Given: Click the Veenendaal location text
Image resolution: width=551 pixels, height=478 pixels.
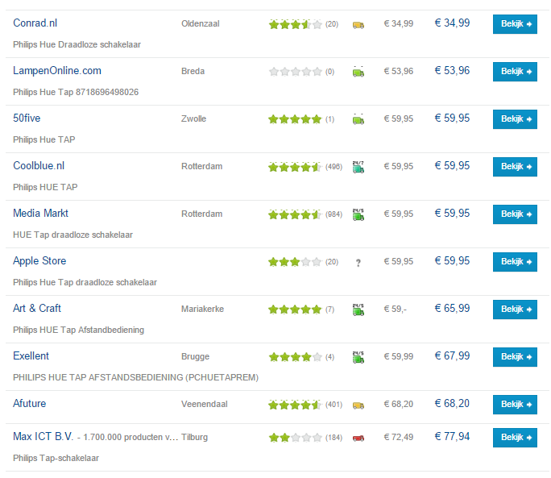Looking at the screenshot, I should click(x=204, y=404).
